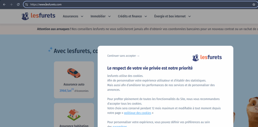Open the politique des cookies link

(x=138, y=113)
